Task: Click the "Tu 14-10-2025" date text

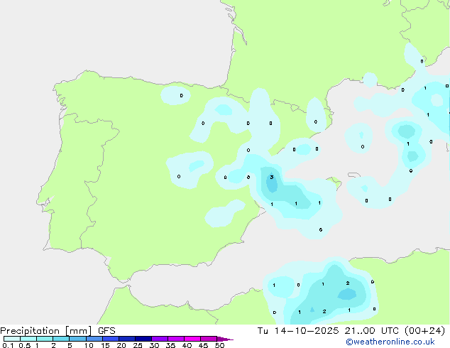Action: (298, 331)
